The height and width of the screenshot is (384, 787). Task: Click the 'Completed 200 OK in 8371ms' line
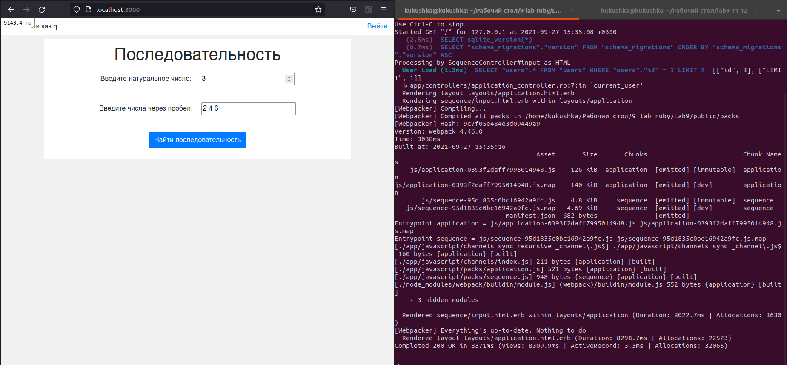tap(561, 346)
